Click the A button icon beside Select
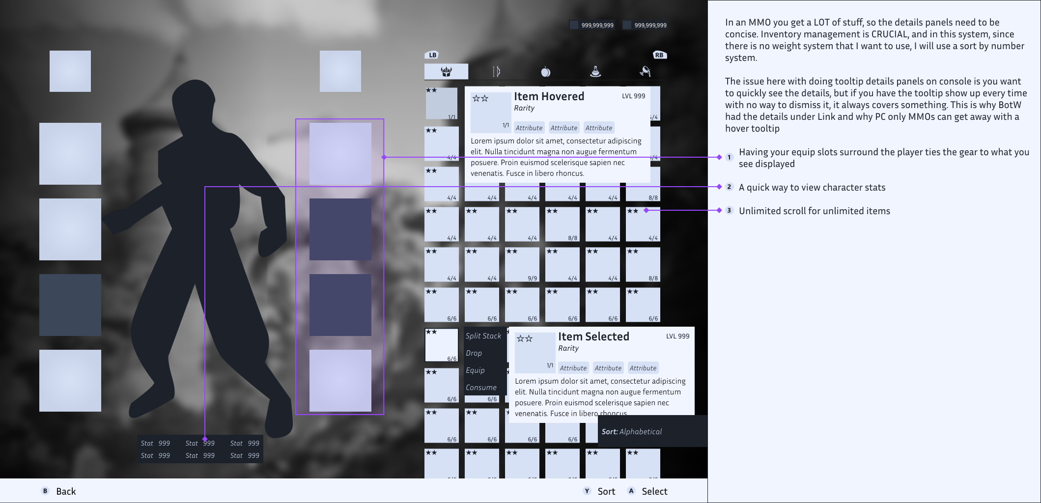The width and height of the screenshot is (1041, 503). [x=631, y=491]
